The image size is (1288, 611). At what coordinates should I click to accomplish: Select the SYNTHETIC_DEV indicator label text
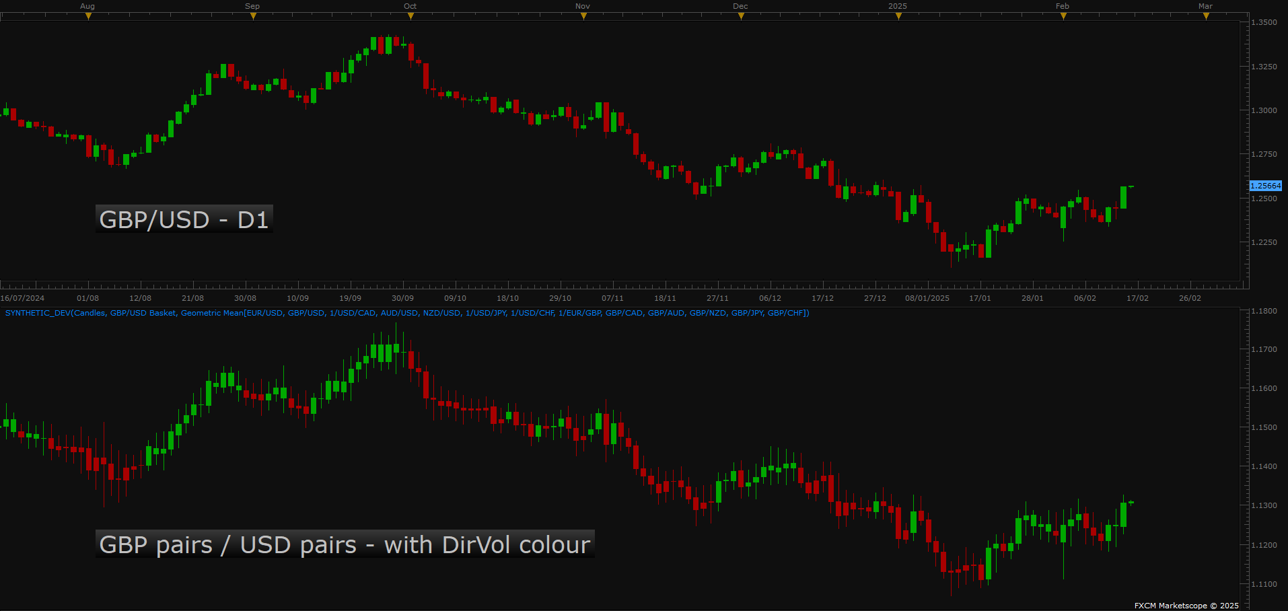tap(407, 313)
